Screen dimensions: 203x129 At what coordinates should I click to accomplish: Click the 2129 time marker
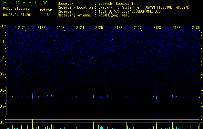177,28
